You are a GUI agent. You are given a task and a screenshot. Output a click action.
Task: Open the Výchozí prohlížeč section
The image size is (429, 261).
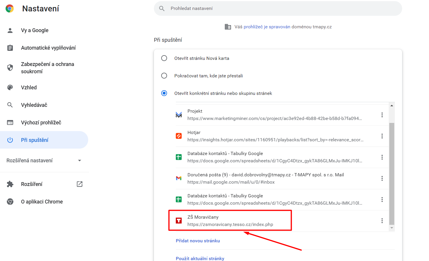point(44,123)
